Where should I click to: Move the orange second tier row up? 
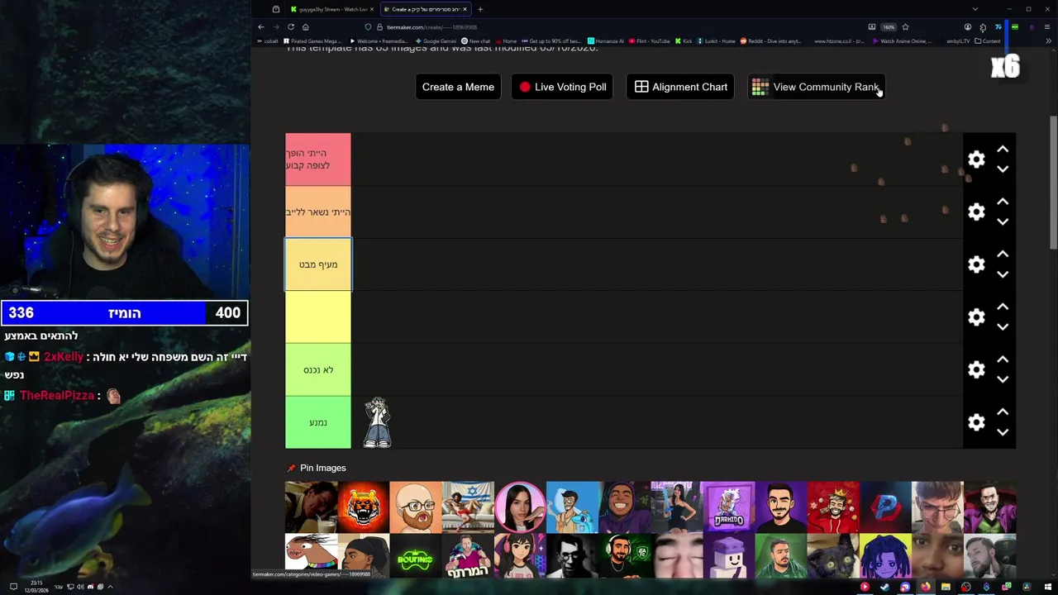pos(1003,202)
